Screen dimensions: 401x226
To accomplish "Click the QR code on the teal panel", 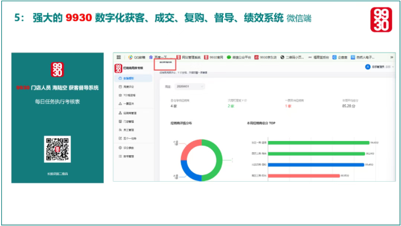I will pyautogui.click(x=57, y=149).
